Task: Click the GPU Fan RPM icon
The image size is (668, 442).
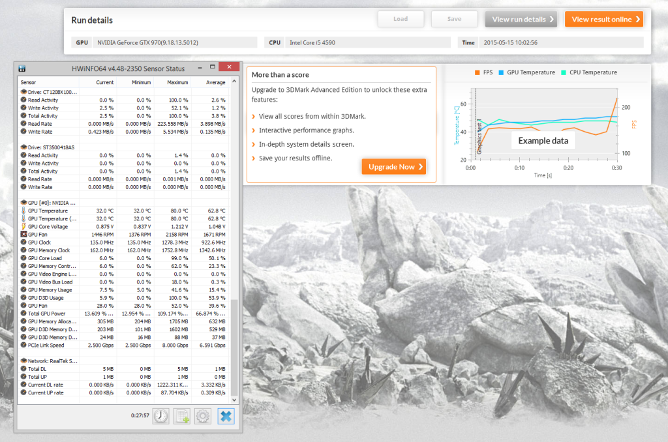Action: click(x=23, y=234)
